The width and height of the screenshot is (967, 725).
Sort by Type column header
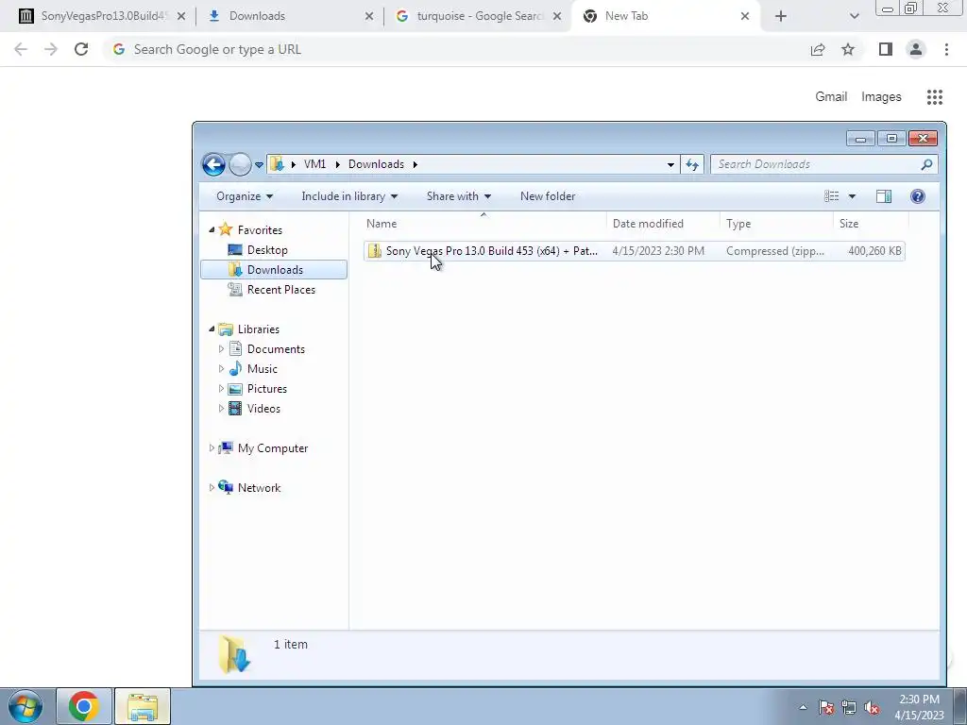(x=776, y=223)
